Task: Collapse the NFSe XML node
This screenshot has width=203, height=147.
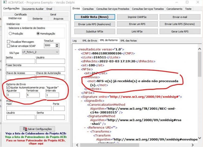Action: [x=78, y=69]
